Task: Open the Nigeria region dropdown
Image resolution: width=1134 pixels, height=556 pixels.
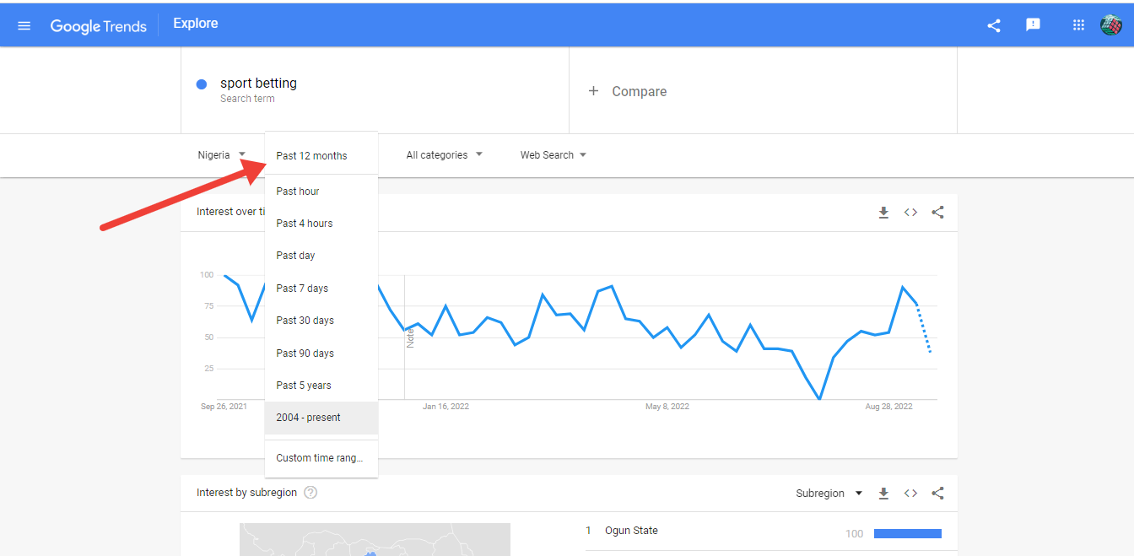Action: [x=222, y=155]
